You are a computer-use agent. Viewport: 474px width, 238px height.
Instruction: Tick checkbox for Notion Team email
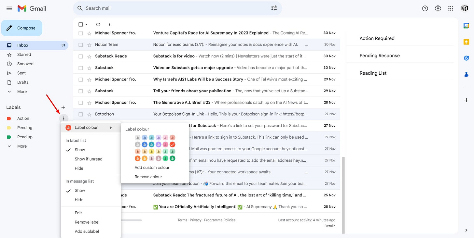pos(81,45)
